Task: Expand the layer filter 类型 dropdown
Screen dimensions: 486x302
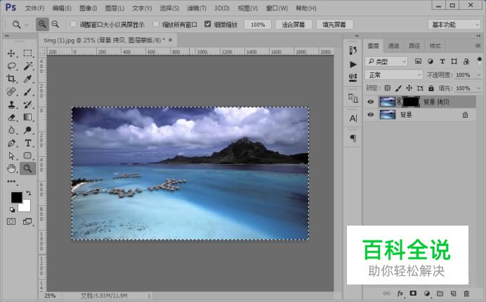Action: coord(387,62)
